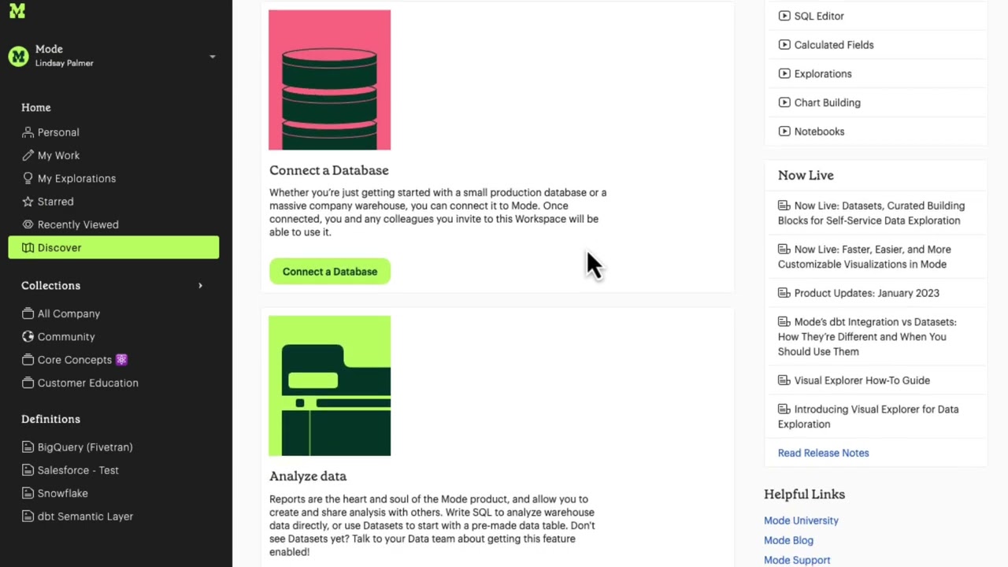Viewport: 1008px width, 567px height.
Task: Click the My Explorations lightbulb icon
Action: click(x=28, y=178)
